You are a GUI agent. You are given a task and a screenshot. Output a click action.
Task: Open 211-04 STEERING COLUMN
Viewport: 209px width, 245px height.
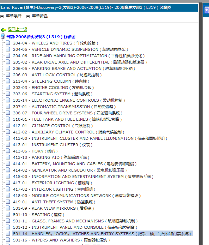[51, 81]
